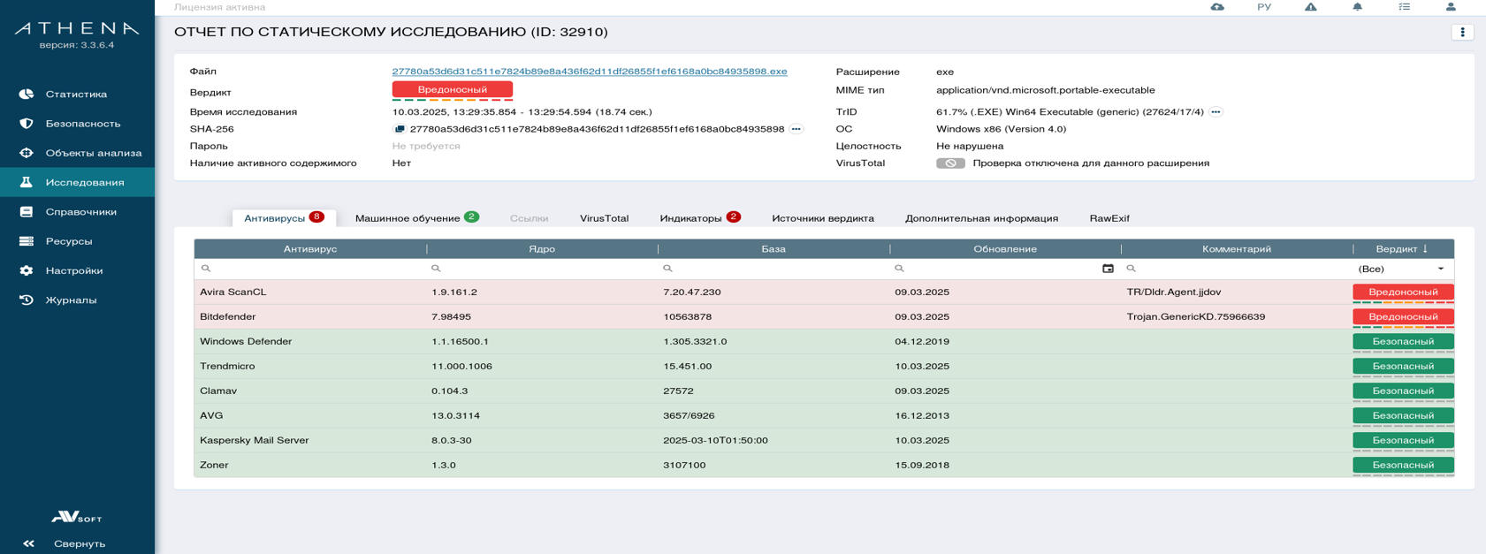Click the Антивирус column search field
Screen dimensions: 1486x554
pos(314,269)
